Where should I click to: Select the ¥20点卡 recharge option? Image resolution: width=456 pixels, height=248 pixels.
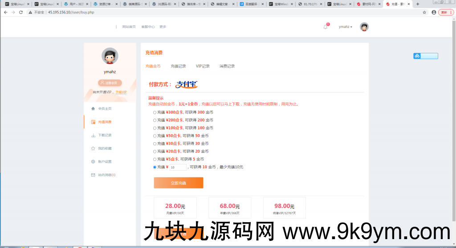[x=155, y=152]
